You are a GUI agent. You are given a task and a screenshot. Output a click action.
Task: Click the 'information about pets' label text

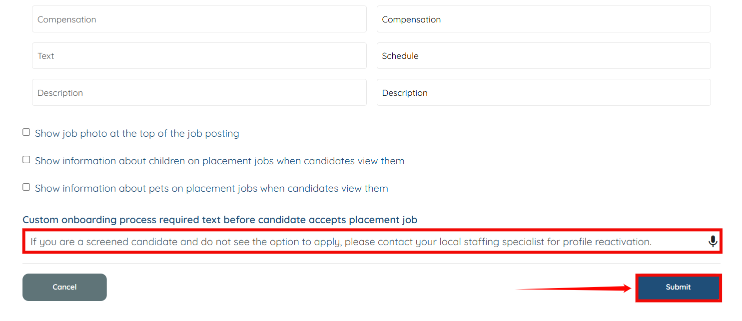coord(211,189)
